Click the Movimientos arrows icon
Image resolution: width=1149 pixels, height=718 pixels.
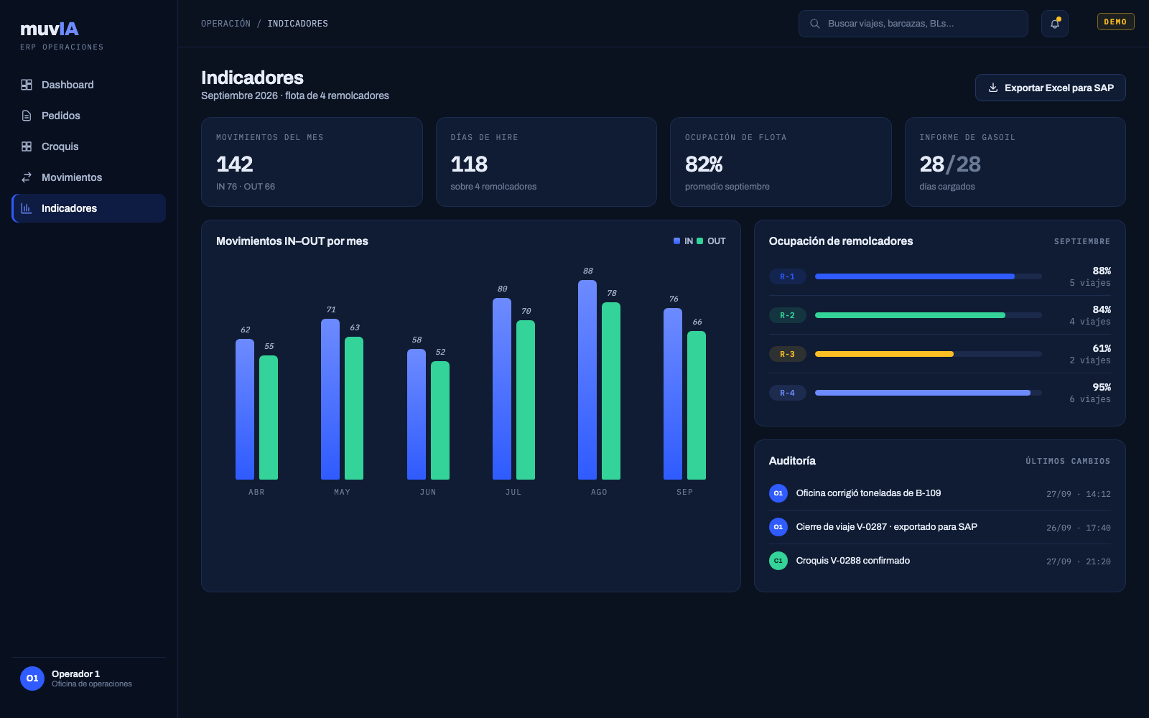[x=27, y=177]
